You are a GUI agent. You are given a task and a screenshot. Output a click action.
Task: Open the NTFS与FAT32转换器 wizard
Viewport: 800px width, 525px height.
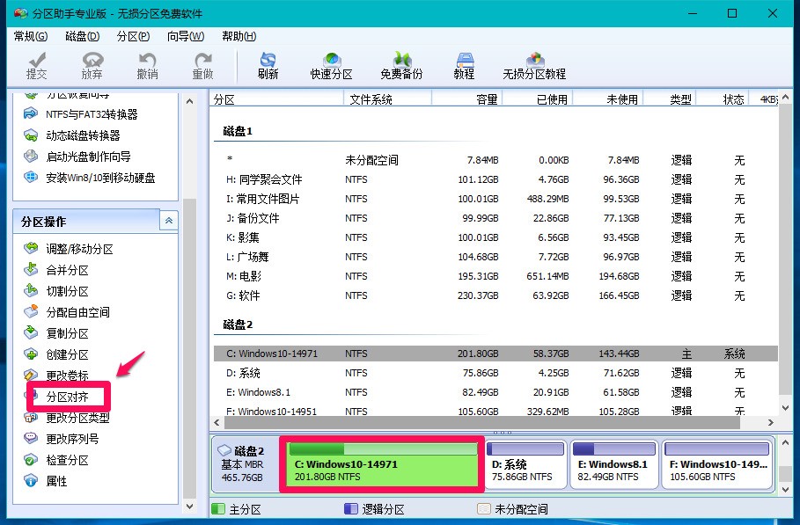pyautogui.click(x=81, y=114)
